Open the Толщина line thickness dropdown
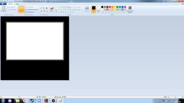This screenshot has width=184, height=103. 87,9
